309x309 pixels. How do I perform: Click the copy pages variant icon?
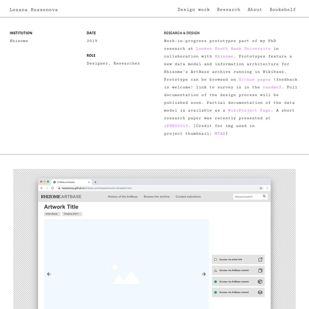pos(260,270)
